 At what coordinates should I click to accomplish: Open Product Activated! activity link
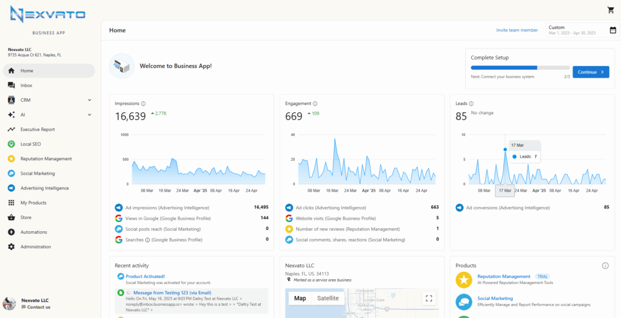145,276
